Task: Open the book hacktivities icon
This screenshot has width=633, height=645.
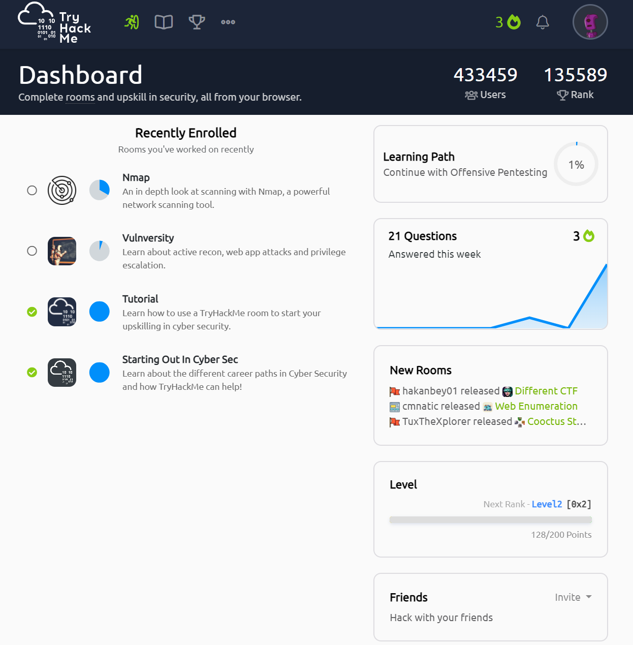Action: pos(164,22)
